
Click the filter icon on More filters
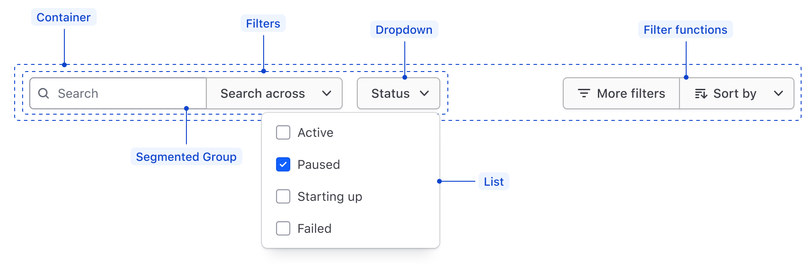584,93
